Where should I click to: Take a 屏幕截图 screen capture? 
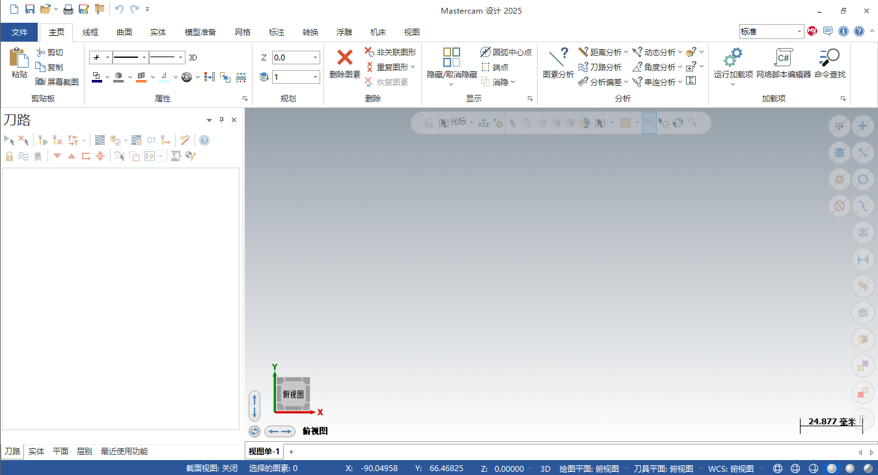(57, 82)
